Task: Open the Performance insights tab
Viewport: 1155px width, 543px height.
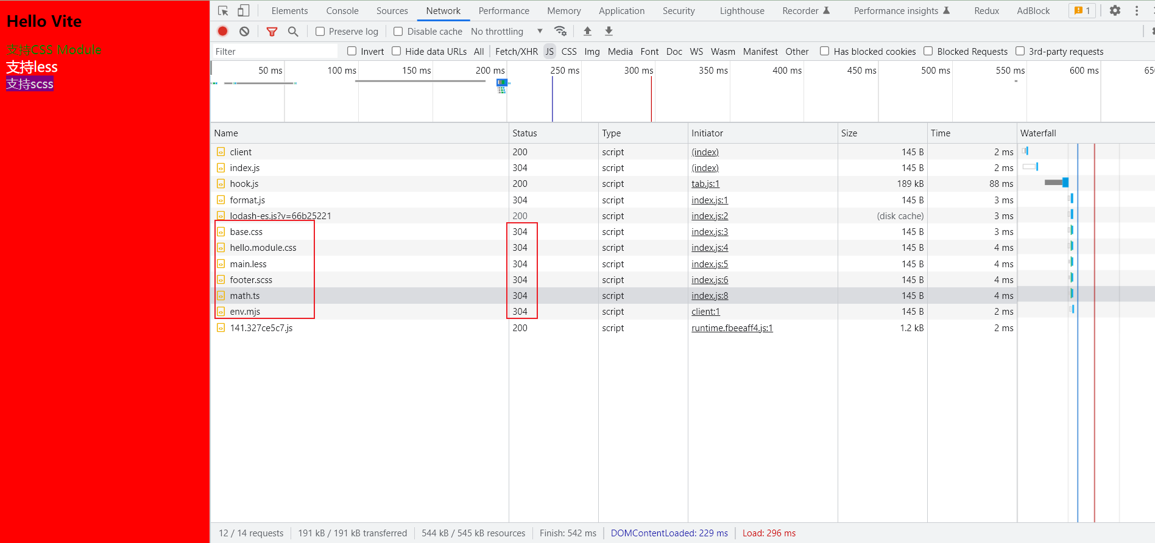Action: click(x=902, y=11)
